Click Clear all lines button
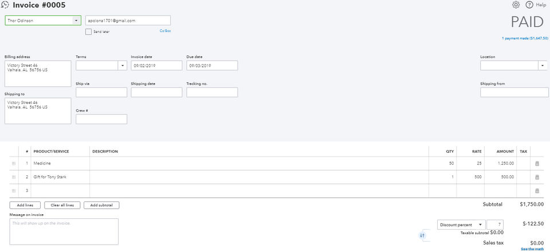550x252 pixels. click(x=62, y=205)
